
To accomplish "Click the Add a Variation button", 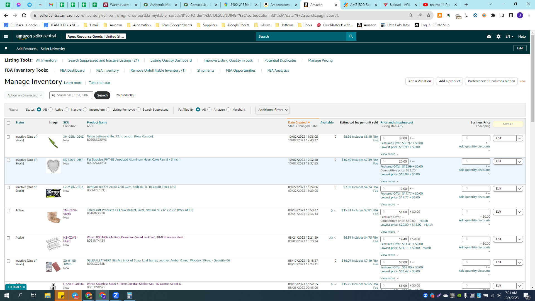I will tap(419, 81).
